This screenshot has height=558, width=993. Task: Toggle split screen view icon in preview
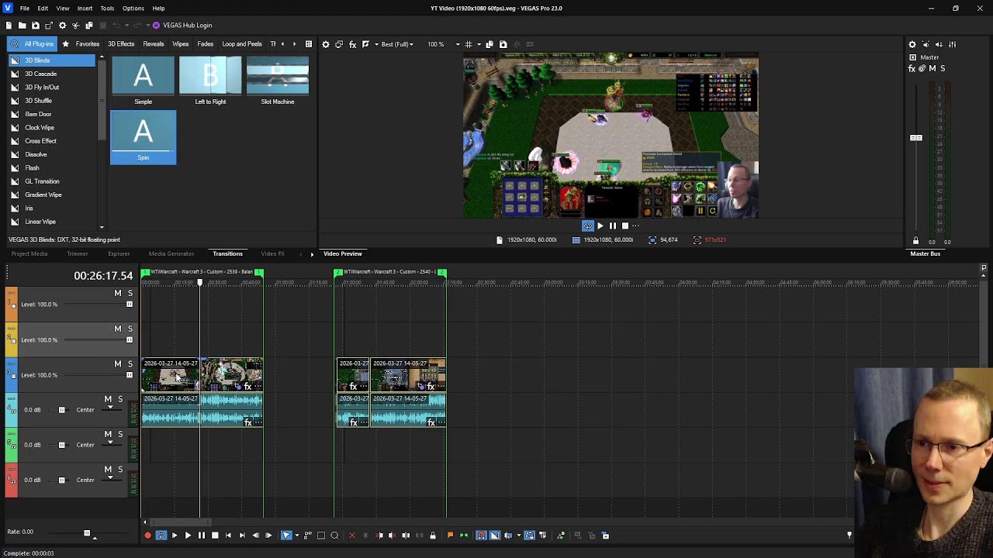[365, 44]
